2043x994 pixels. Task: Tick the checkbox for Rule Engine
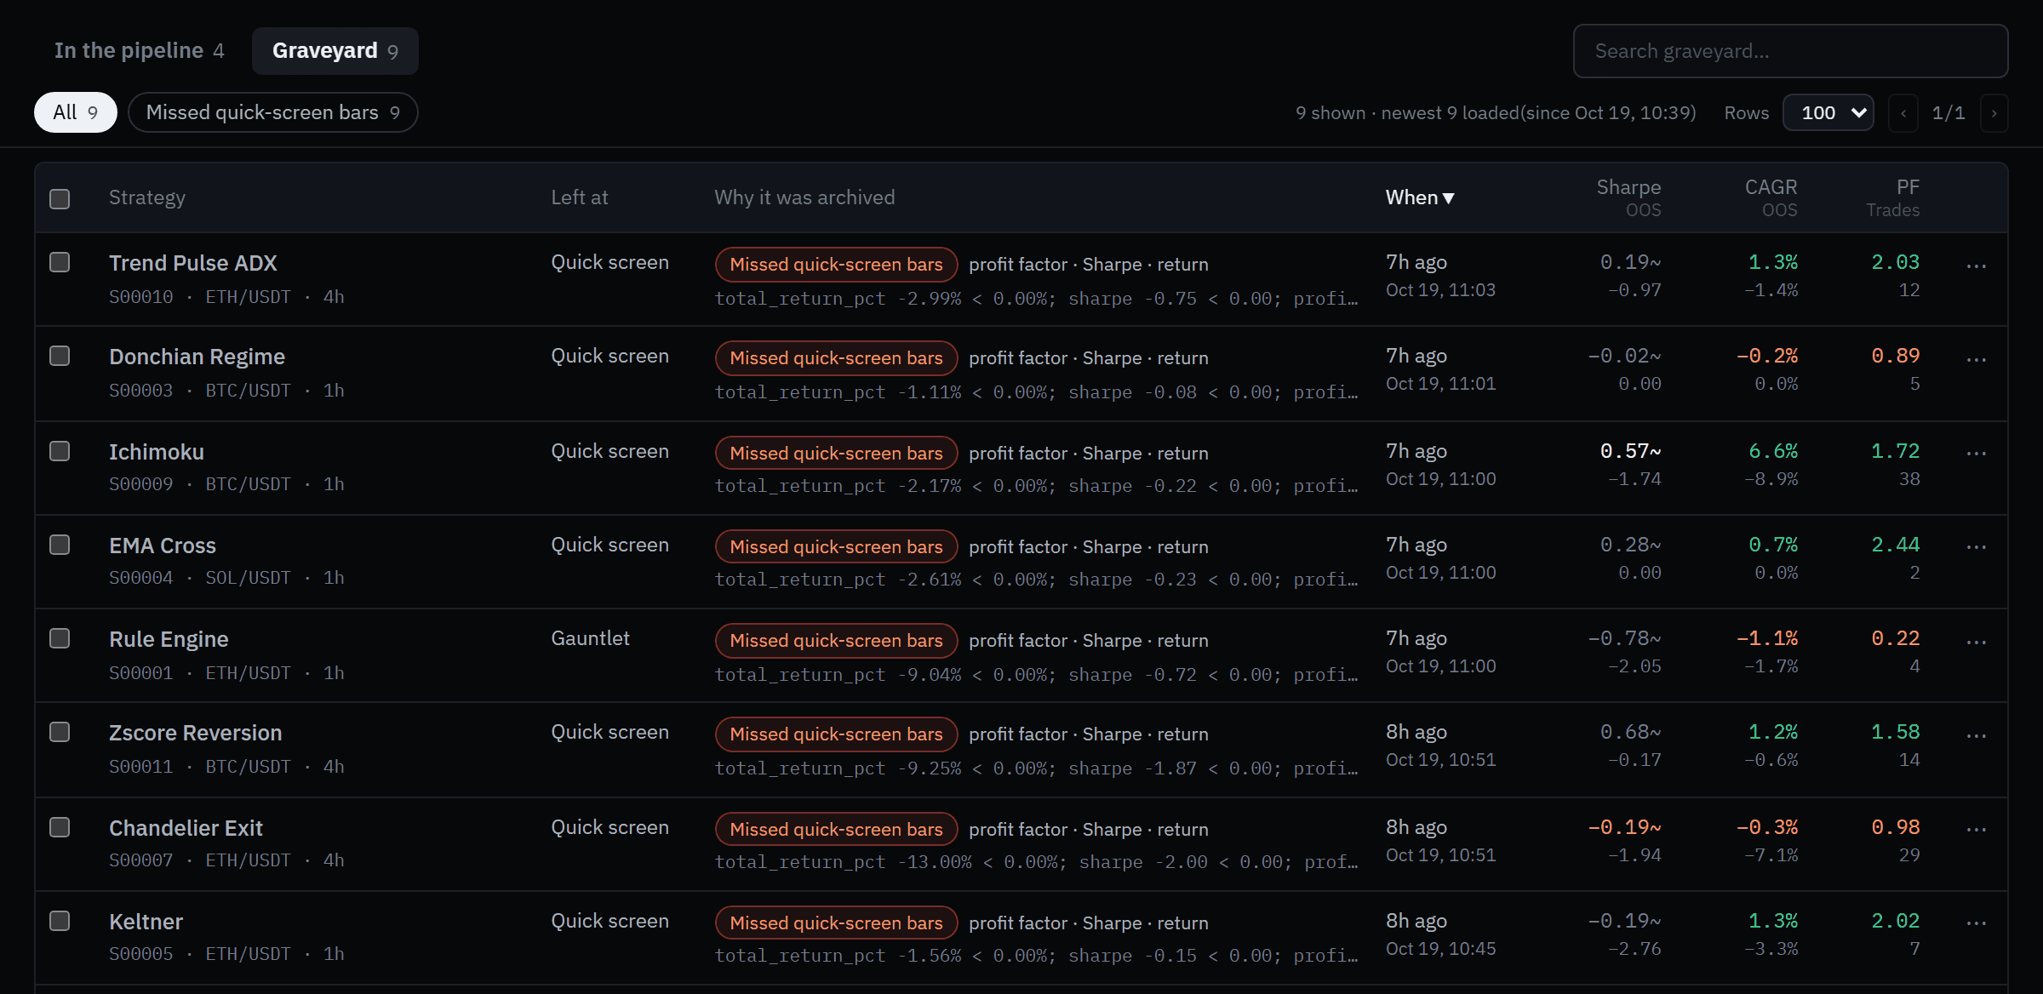click(60, 638)
